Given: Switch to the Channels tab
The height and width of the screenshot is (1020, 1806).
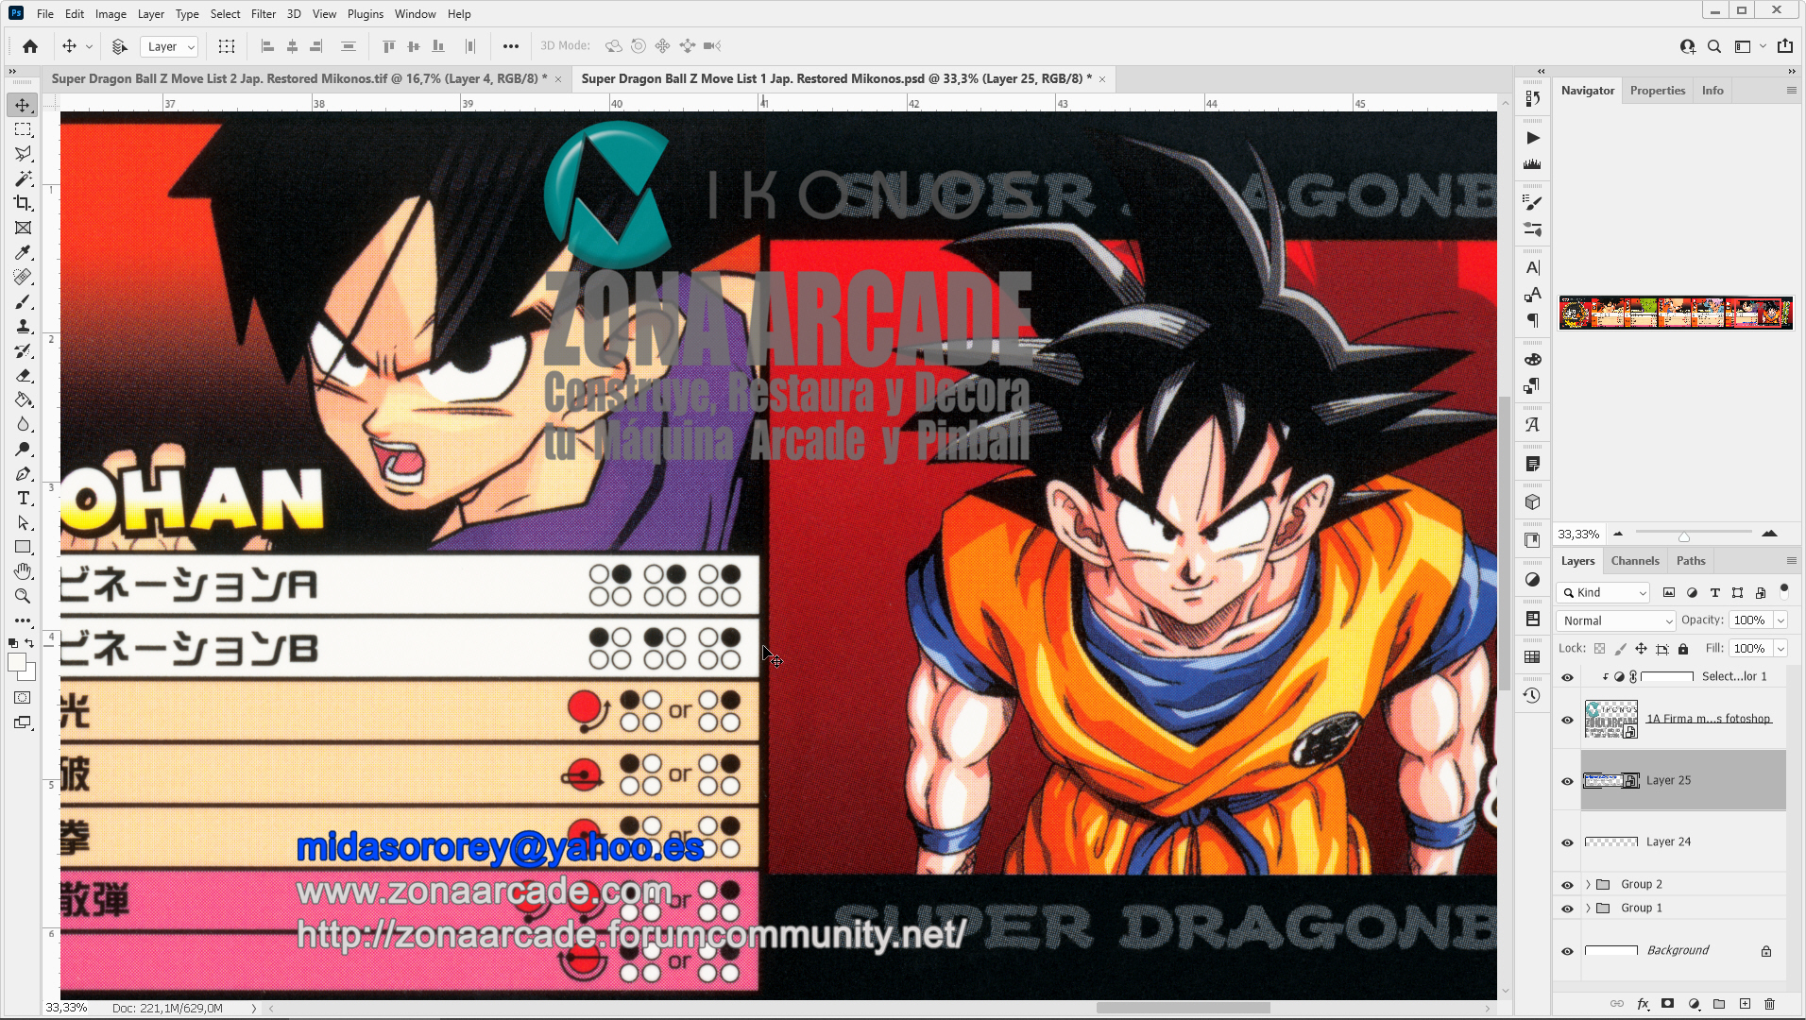Looking at the screenshot, I should click(x=1635, y=560).
